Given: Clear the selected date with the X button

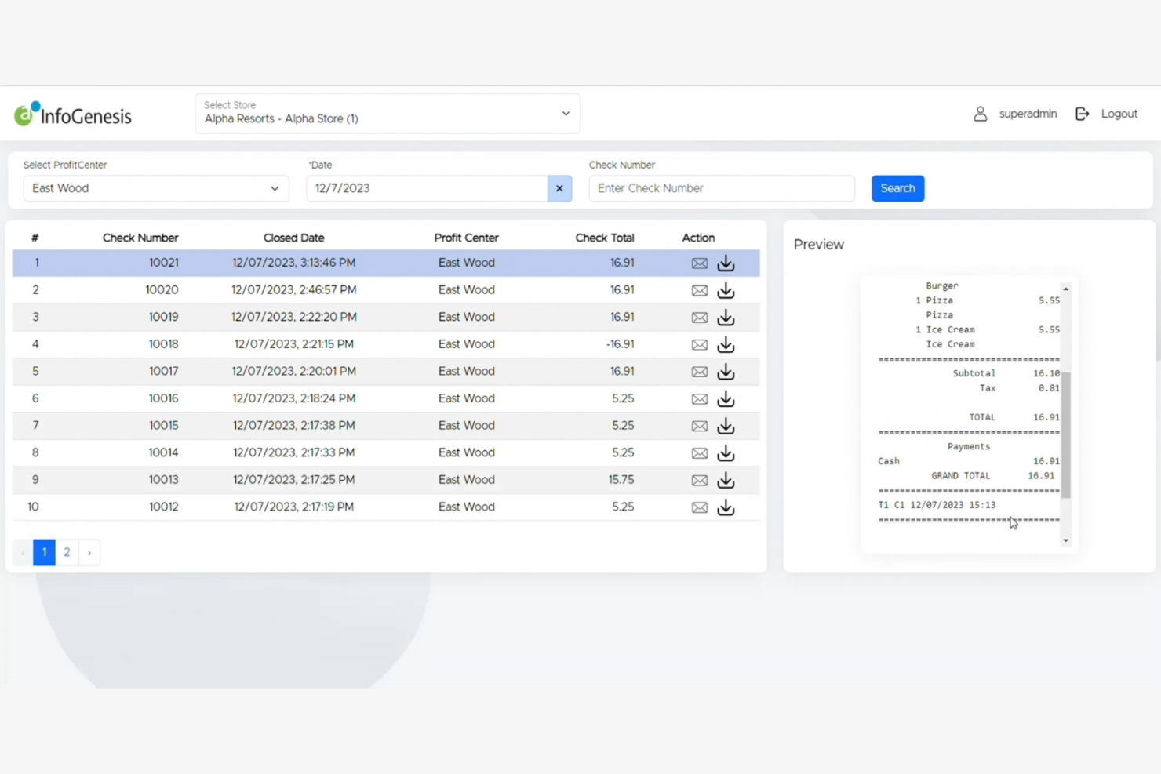Looking at the screenshot, I should click(x=559, y=188).
